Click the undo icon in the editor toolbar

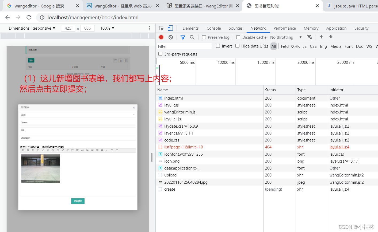tap(112, 150)
